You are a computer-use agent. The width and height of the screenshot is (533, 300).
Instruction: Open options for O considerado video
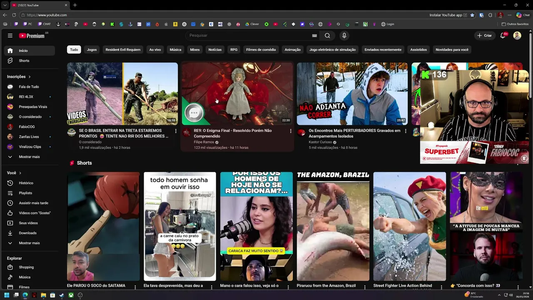pyautogui.click(x=176, y=131)
